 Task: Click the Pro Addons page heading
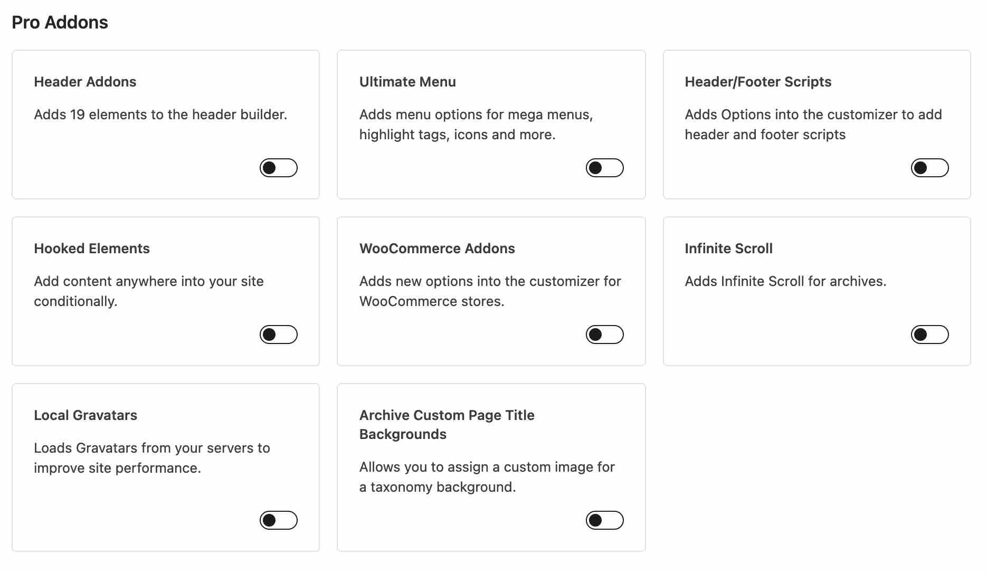pos(60,22)
